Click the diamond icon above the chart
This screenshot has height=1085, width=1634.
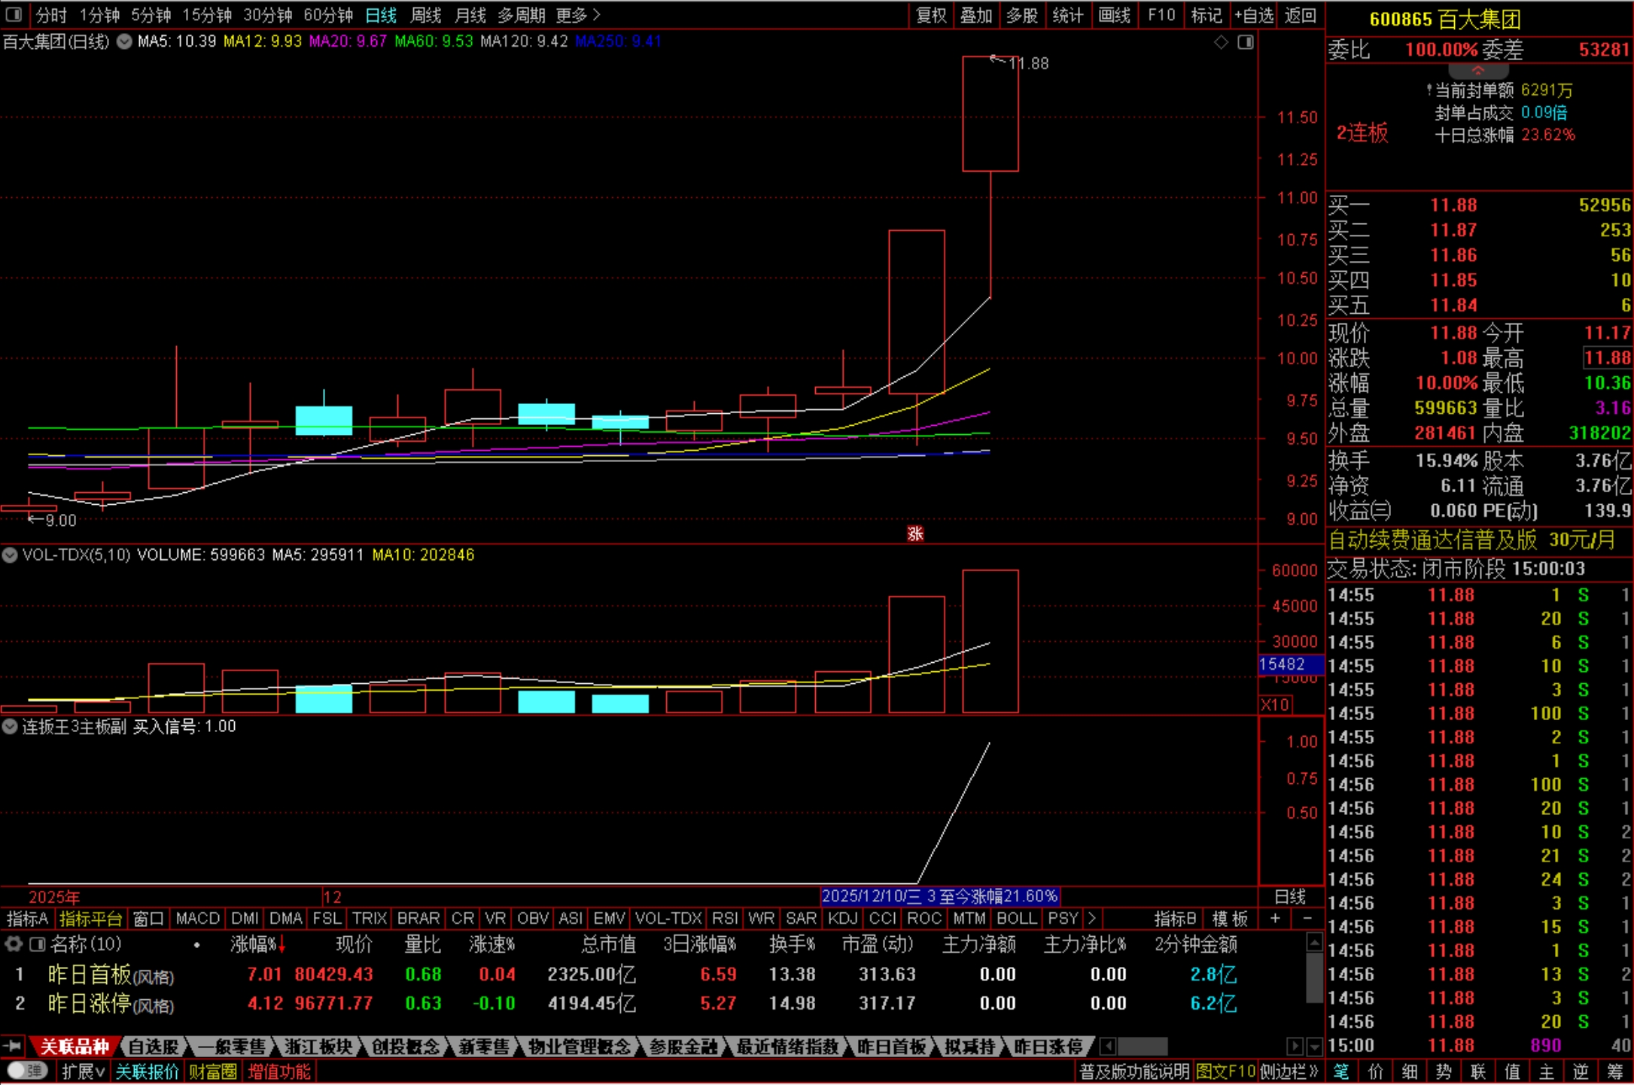coord(1221,42)
